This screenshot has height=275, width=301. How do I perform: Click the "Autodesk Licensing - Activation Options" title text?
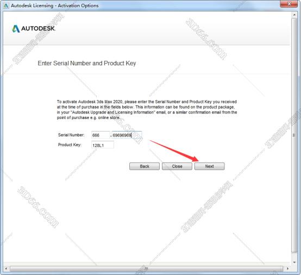point(55,5)
